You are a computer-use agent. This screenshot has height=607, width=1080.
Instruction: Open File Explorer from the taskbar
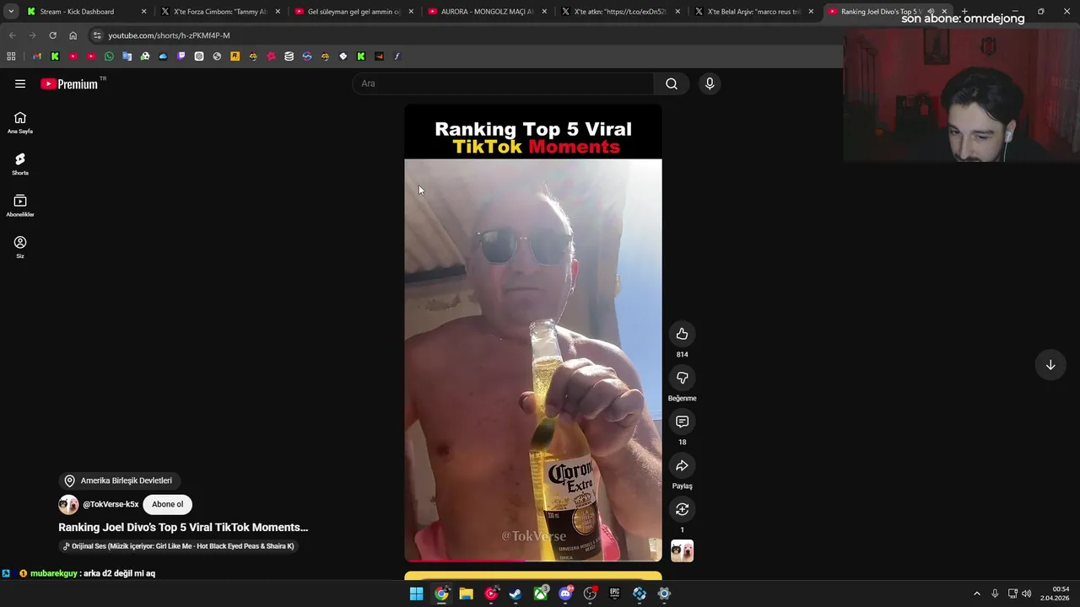466,594
